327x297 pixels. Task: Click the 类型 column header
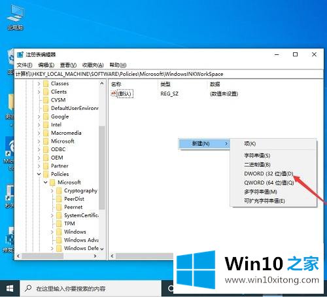pos(165,84)
